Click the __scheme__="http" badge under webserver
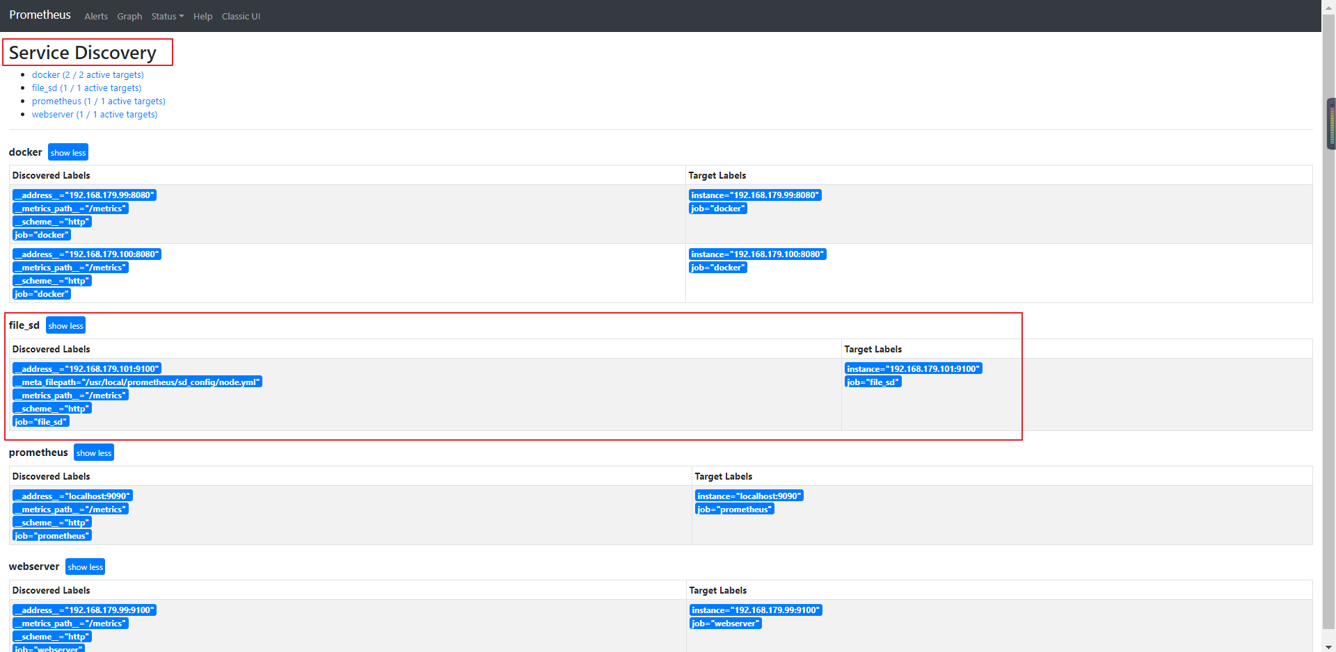Viewport: 1336px width, 652px height. (51, 636)
